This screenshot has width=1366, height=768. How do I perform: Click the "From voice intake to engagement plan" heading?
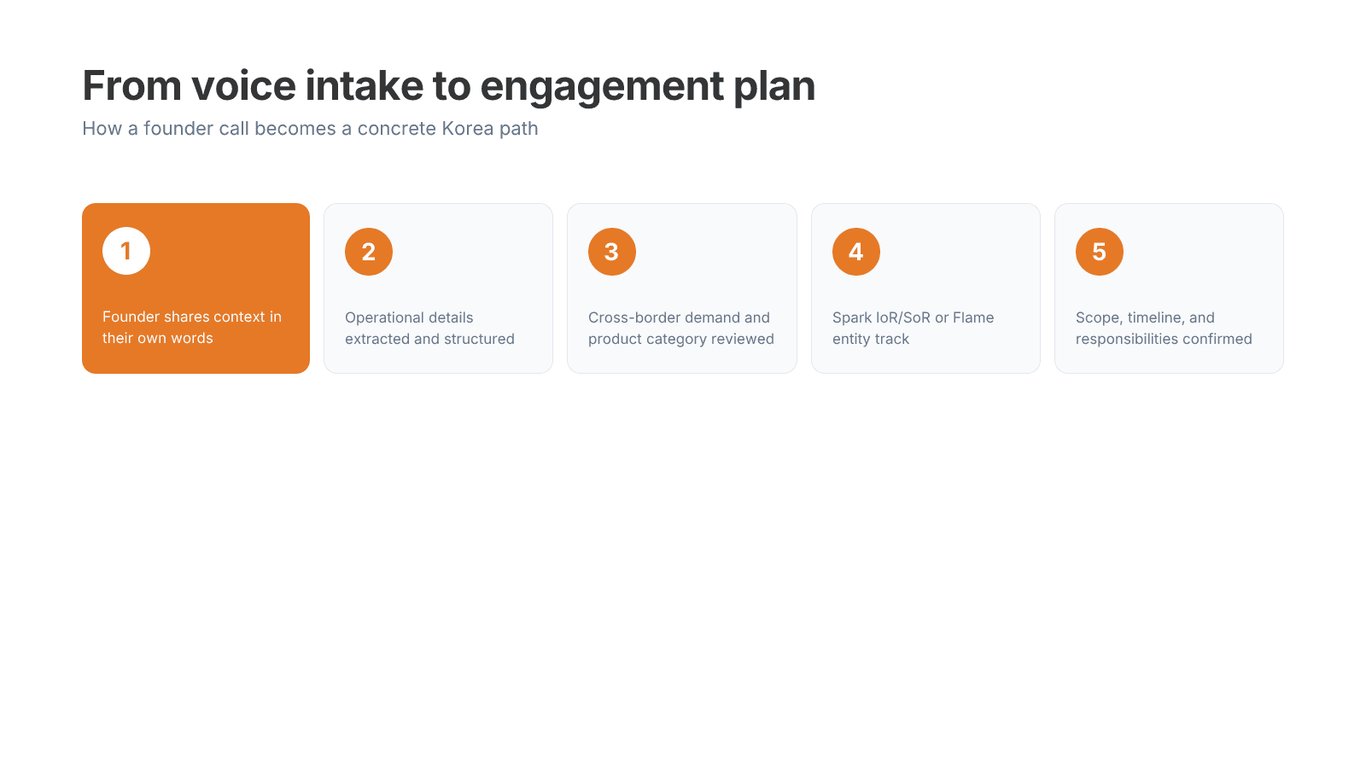[x=448, y=86]
